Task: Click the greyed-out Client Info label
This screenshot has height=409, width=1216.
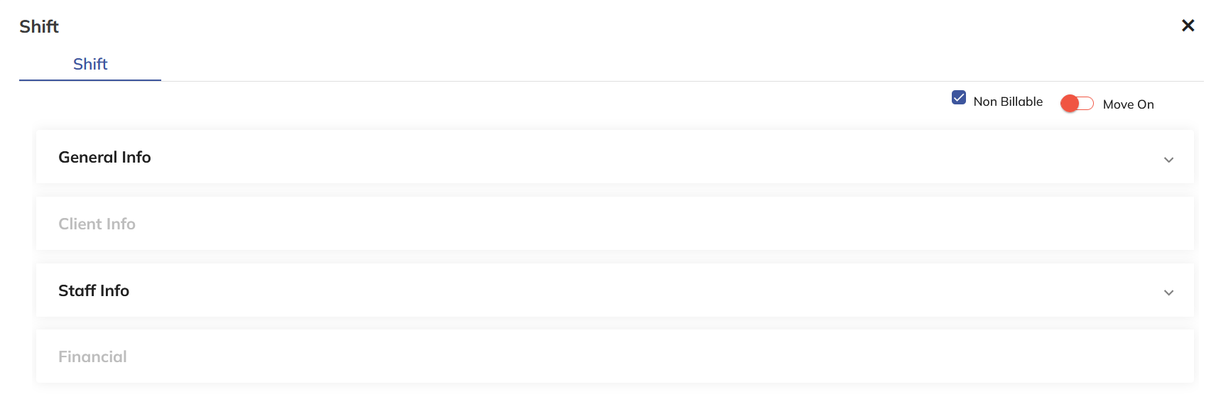Action: pos(97,224)
